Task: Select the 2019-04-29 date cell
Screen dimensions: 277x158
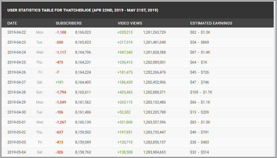Action: [x=16, y=102]
